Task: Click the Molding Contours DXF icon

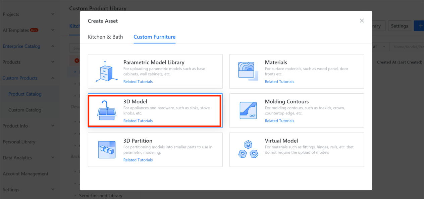Action: [x=248, y=110]
